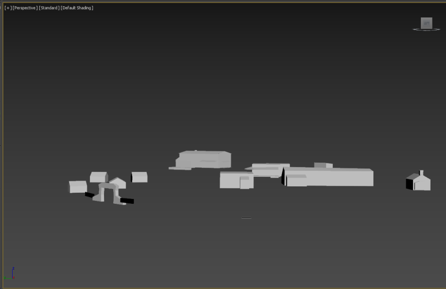This screenshot has height=289, width=446.
Task: Select the black wall right of the arch
Action: [127, 200]
